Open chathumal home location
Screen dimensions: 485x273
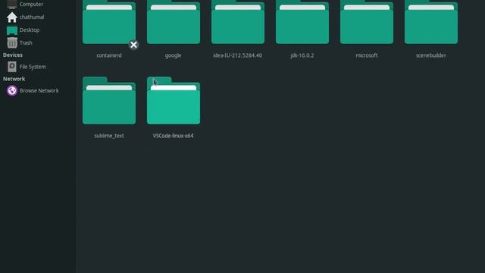click(x=32, y=17)
